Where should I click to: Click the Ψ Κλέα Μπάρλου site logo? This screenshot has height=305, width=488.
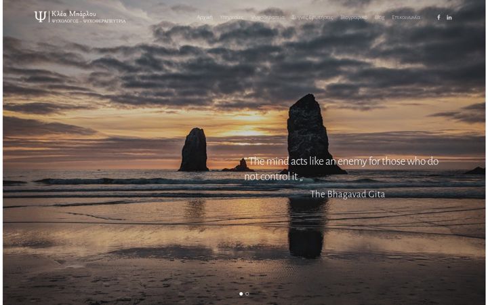coord(80,17)
